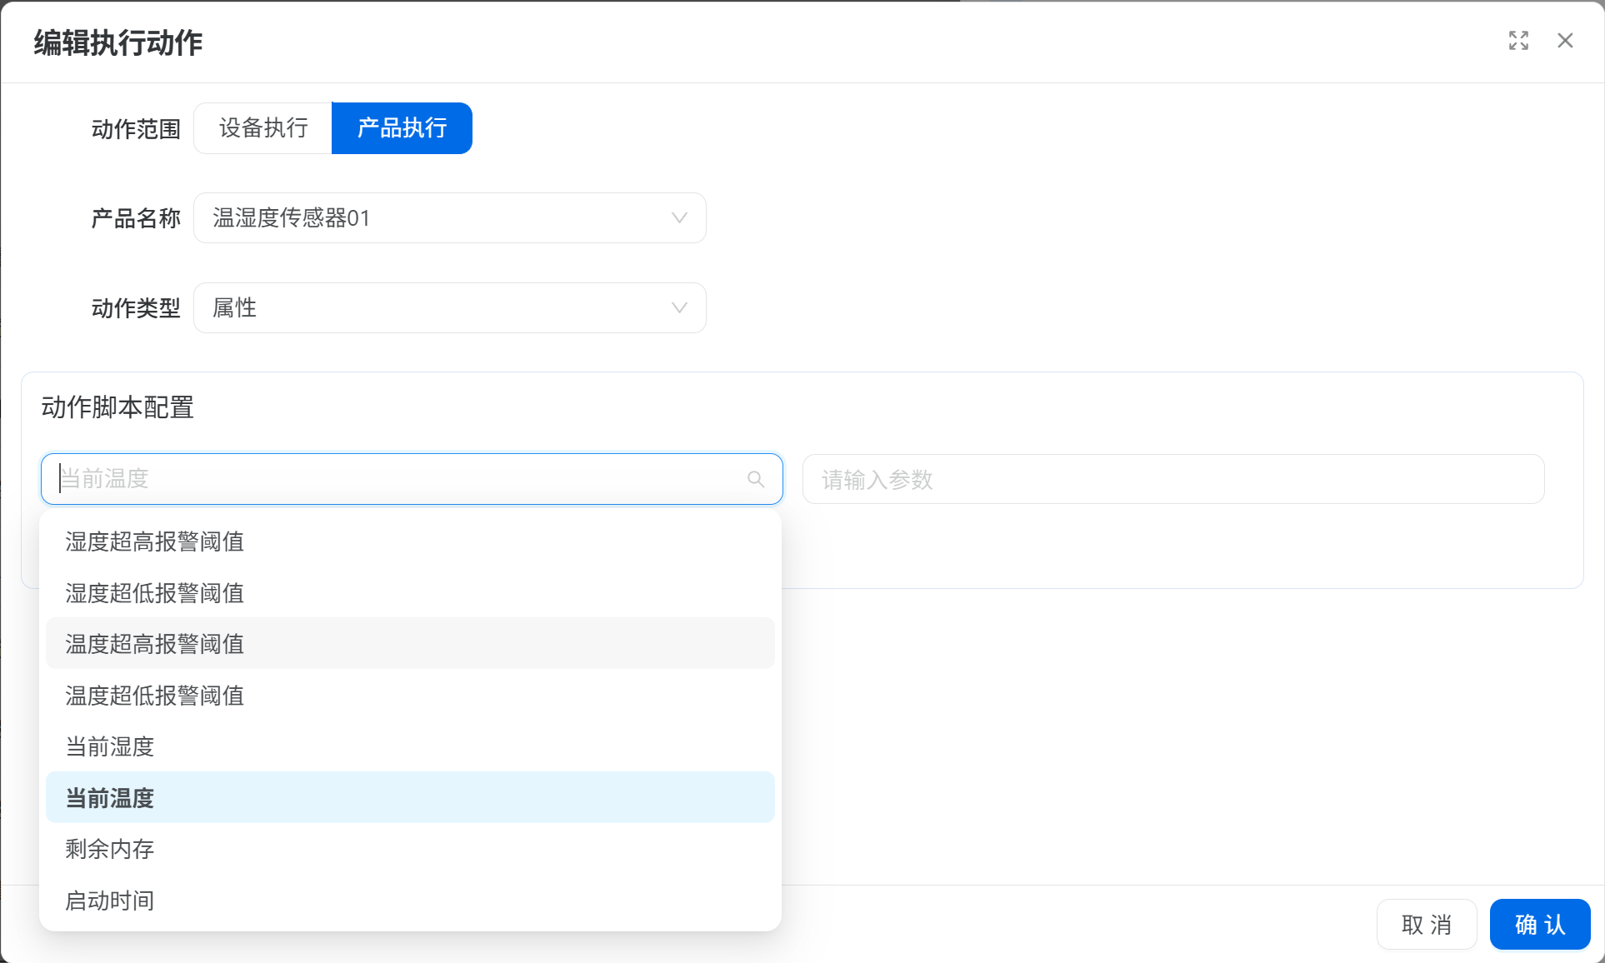This screenshot has width=1605, height=963.
Task: Select 启动时间 list option
Action: (x=110, y=901)
